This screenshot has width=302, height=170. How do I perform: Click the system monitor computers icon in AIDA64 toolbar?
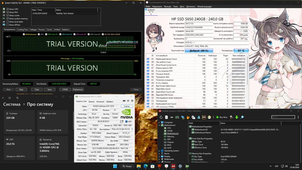[193, 117]
